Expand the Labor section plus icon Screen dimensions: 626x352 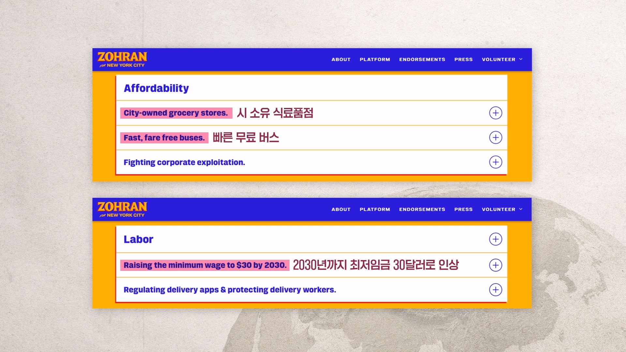click(x=496, y=239)
